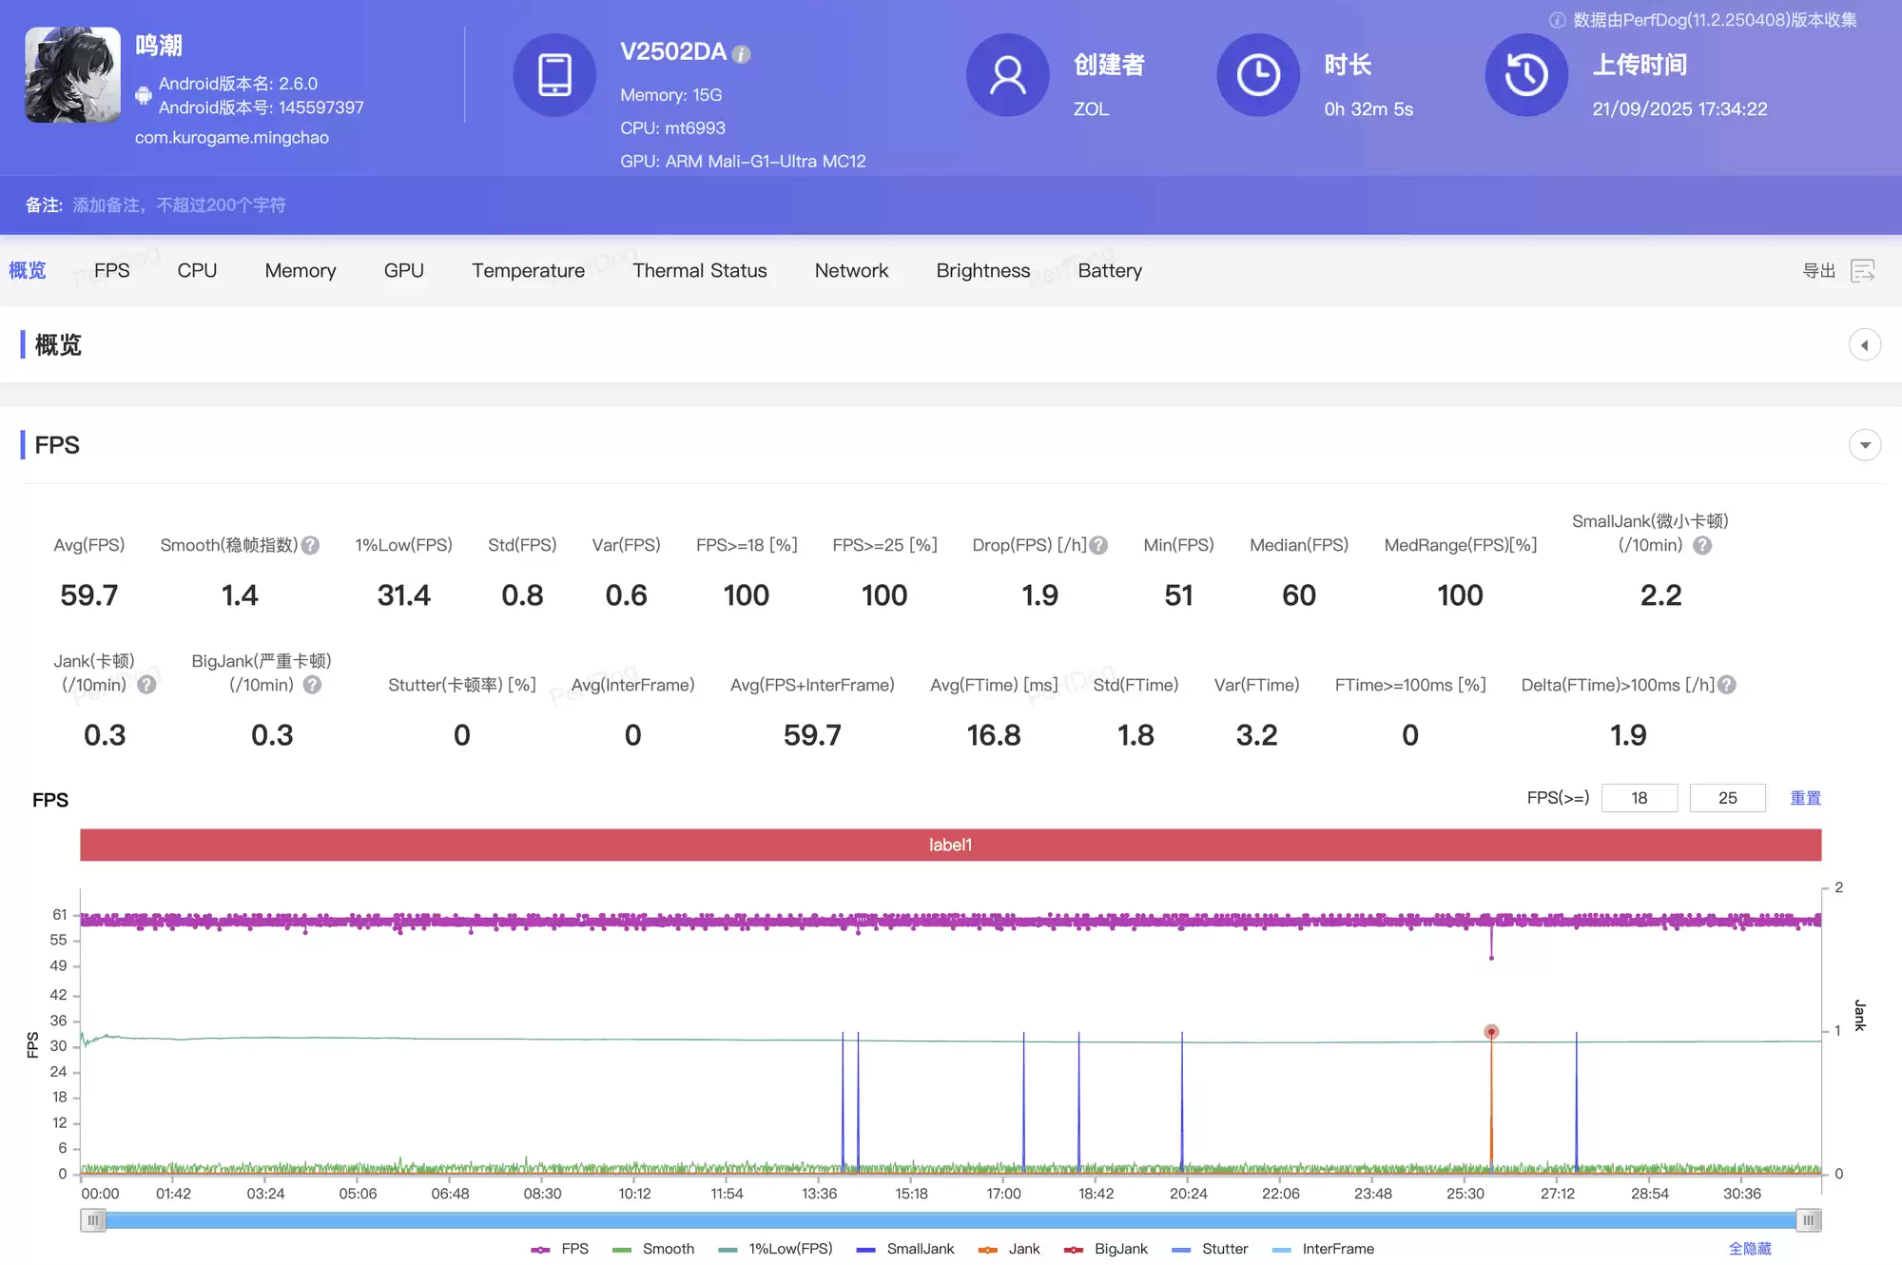Click the PerfDog data-collection info icon
This screenshot has width=1902, height=1265.
[1557, 20]
